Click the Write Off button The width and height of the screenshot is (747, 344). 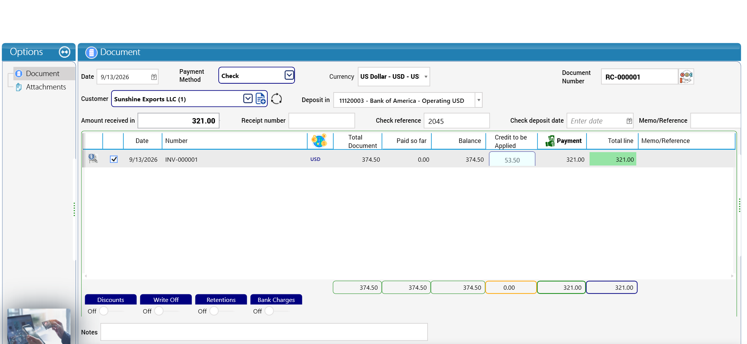[166, 300]
